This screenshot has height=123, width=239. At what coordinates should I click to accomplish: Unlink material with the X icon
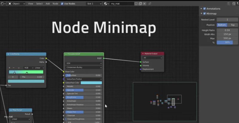pyautogui.click(x=145, y=4)
